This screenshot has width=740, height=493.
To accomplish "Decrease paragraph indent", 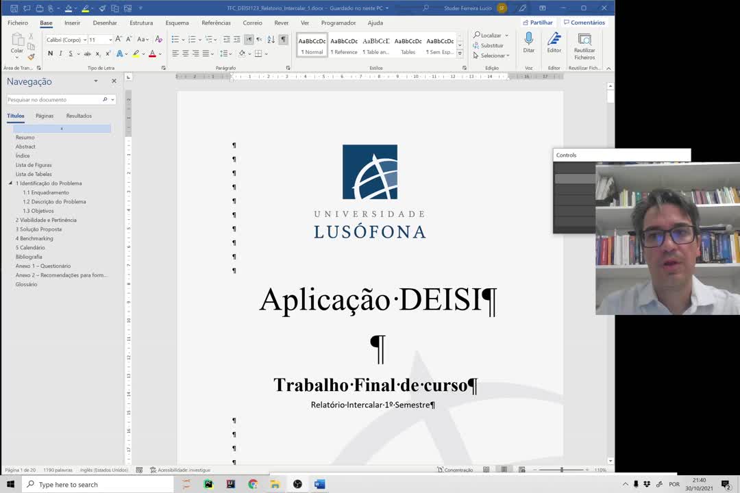I will point(227,40).
